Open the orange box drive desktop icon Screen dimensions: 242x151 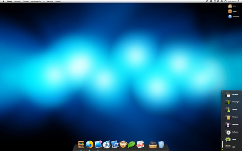point(230,11)
